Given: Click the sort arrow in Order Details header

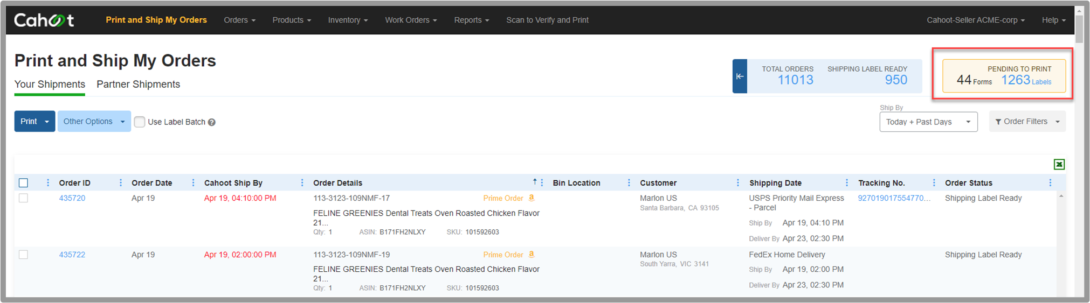Looking at the screenshot, I should coord(534,182).
